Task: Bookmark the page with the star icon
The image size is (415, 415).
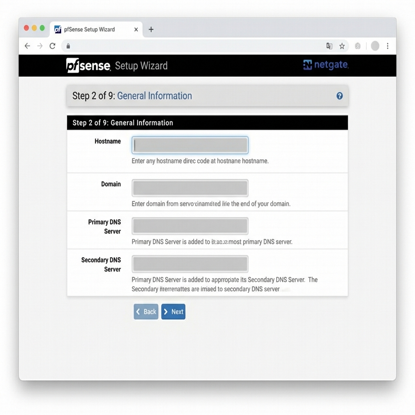Action: [342, 46]
